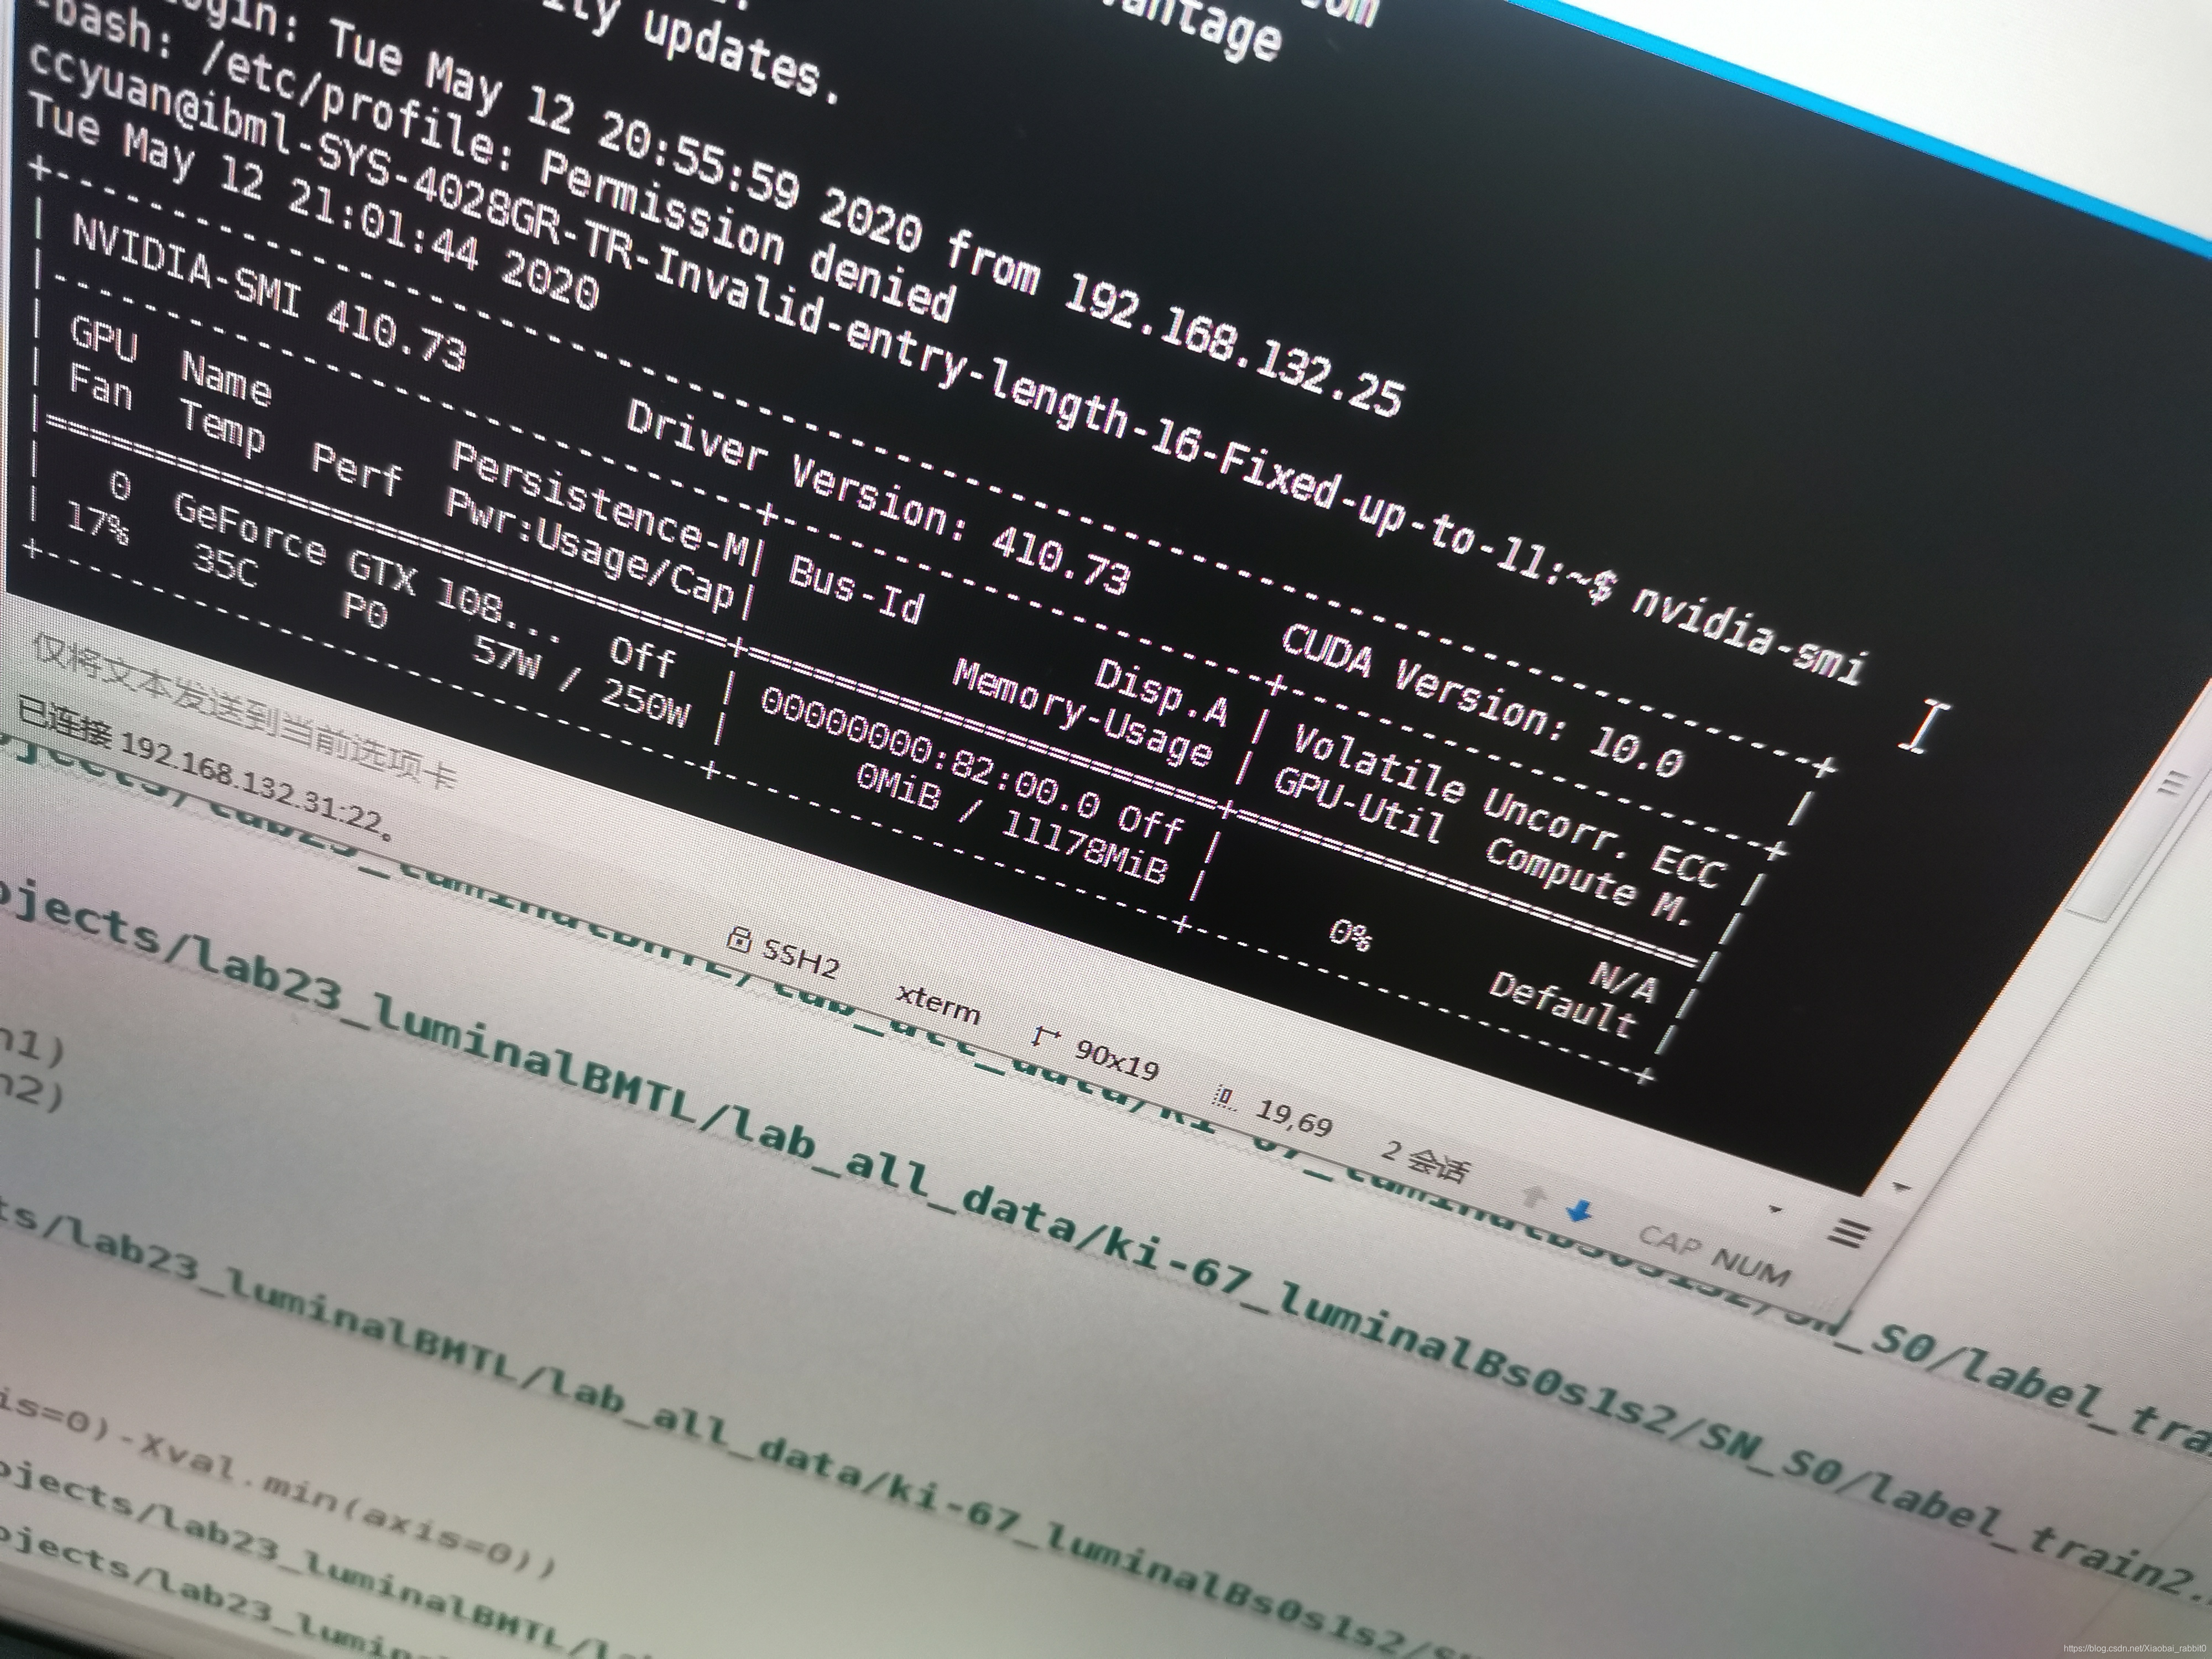The height and width of the screenshot is (1659, 2212).
Task: Click the SSH2 status bar label
Action: 800,958
